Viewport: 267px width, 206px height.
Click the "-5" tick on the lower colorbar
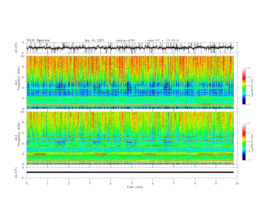[248, 142]
